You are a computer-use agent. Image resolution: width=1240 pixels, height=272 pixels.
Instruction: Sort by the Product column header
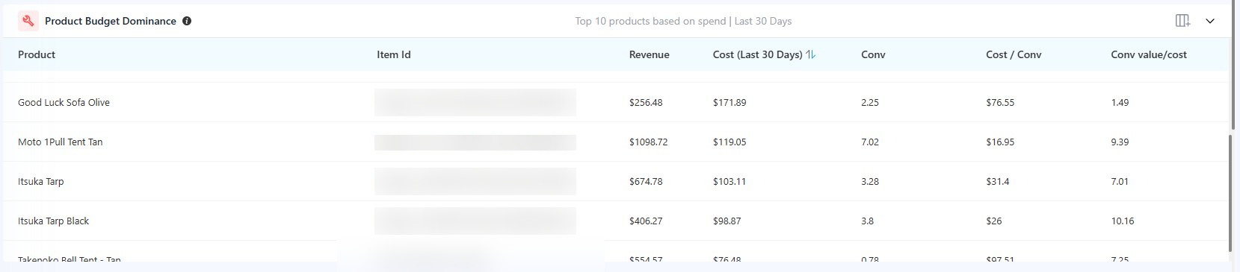pyautogui.click(x=37, y=54)
